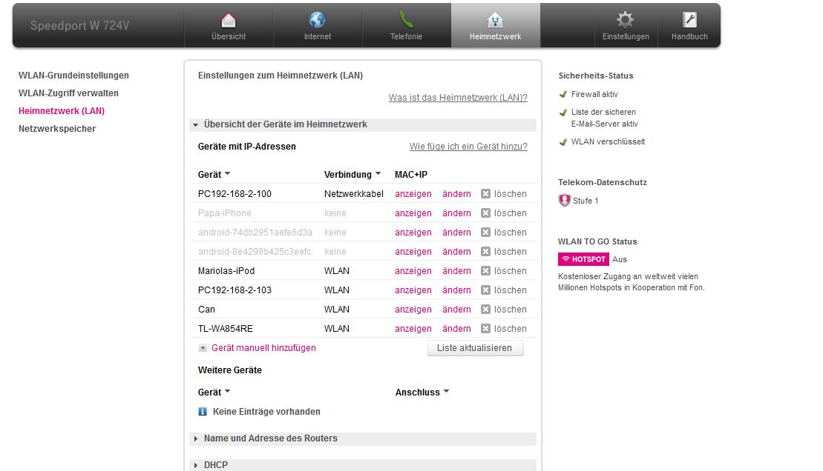823x471 pixels.
Task: Click löschen text for Papa-iPhone
Action: point(510,213)
